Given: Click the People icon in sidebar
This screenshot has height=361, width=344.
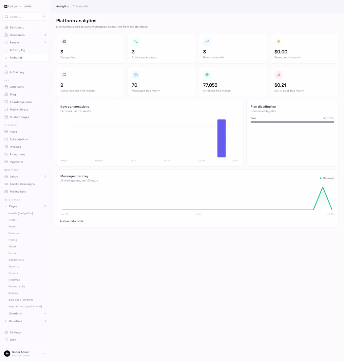Looking at the screenshot, I should point(6,43).
